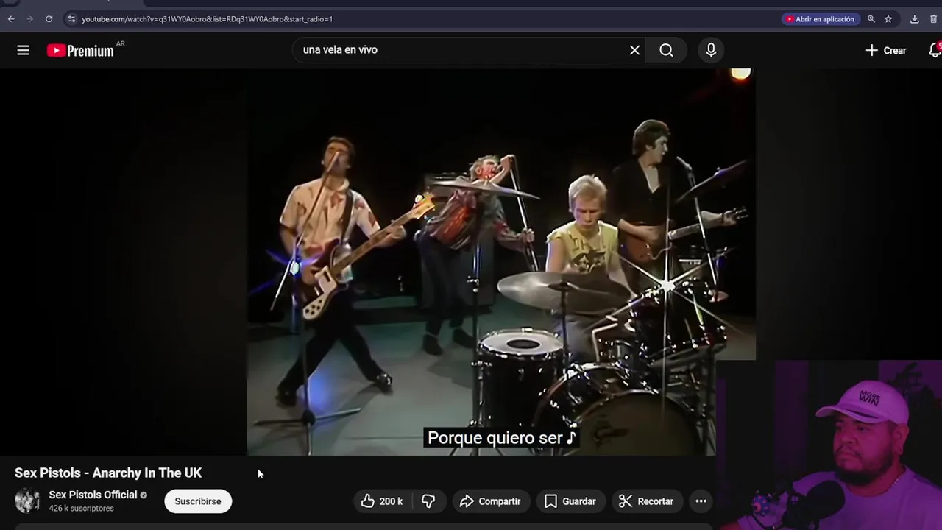Click the search magnifier button

(x=666, y=50)
